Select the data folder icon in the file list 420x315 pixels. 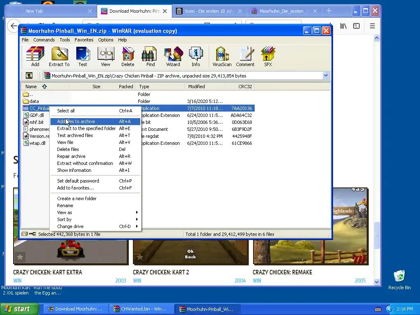(26, 101)
